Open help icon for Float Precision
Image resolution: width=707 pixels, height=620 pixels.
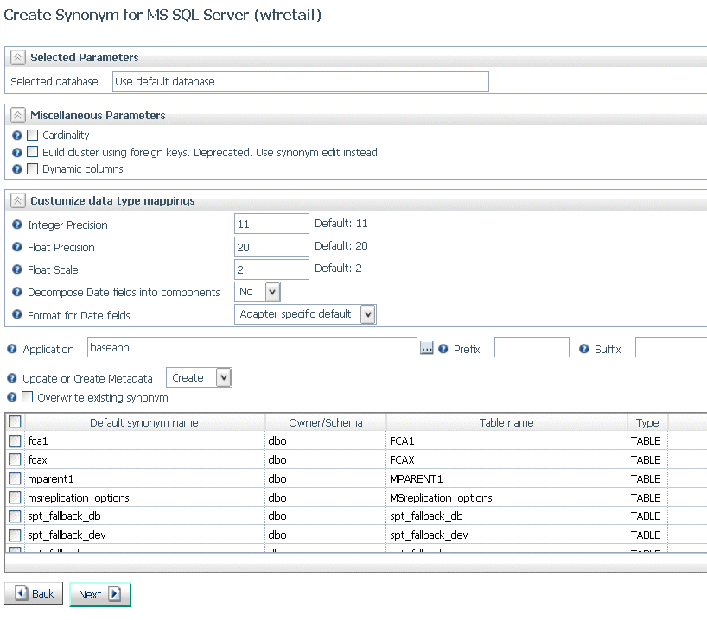[16, 247]
